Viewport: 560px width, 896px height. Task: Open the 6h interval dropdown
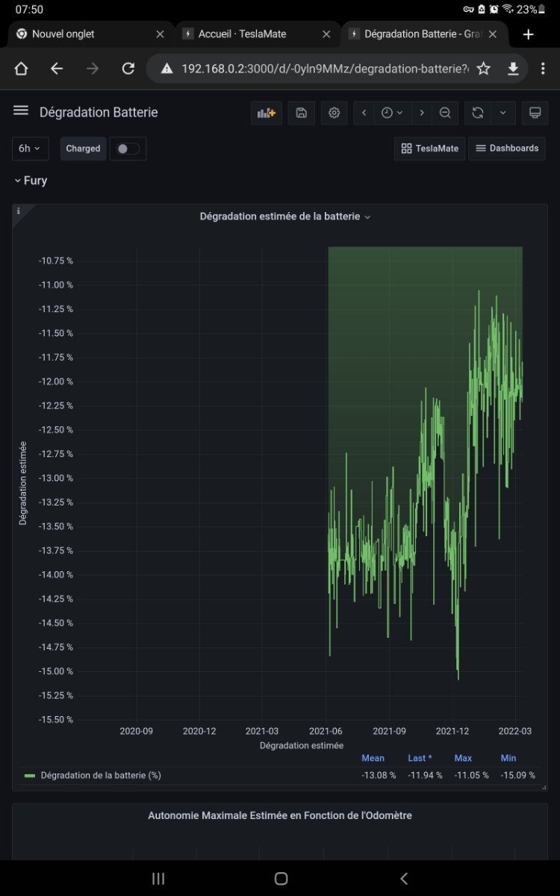point(30,149)
